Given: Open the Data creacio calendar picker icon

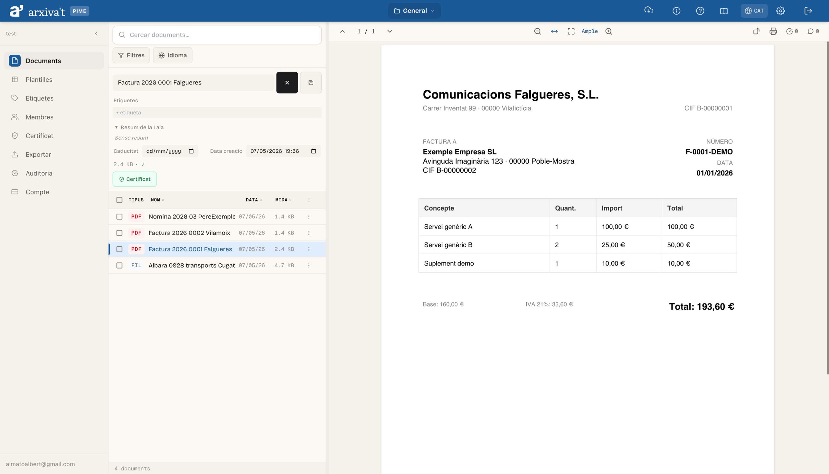Looking at the screenshot, I should [314, 151].
